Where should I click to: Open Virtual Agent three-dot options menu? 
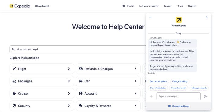point(207,17)
